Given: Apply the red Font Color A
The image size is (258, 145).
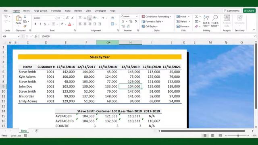Looking at the screenshot, I should (x=70, y=24).
